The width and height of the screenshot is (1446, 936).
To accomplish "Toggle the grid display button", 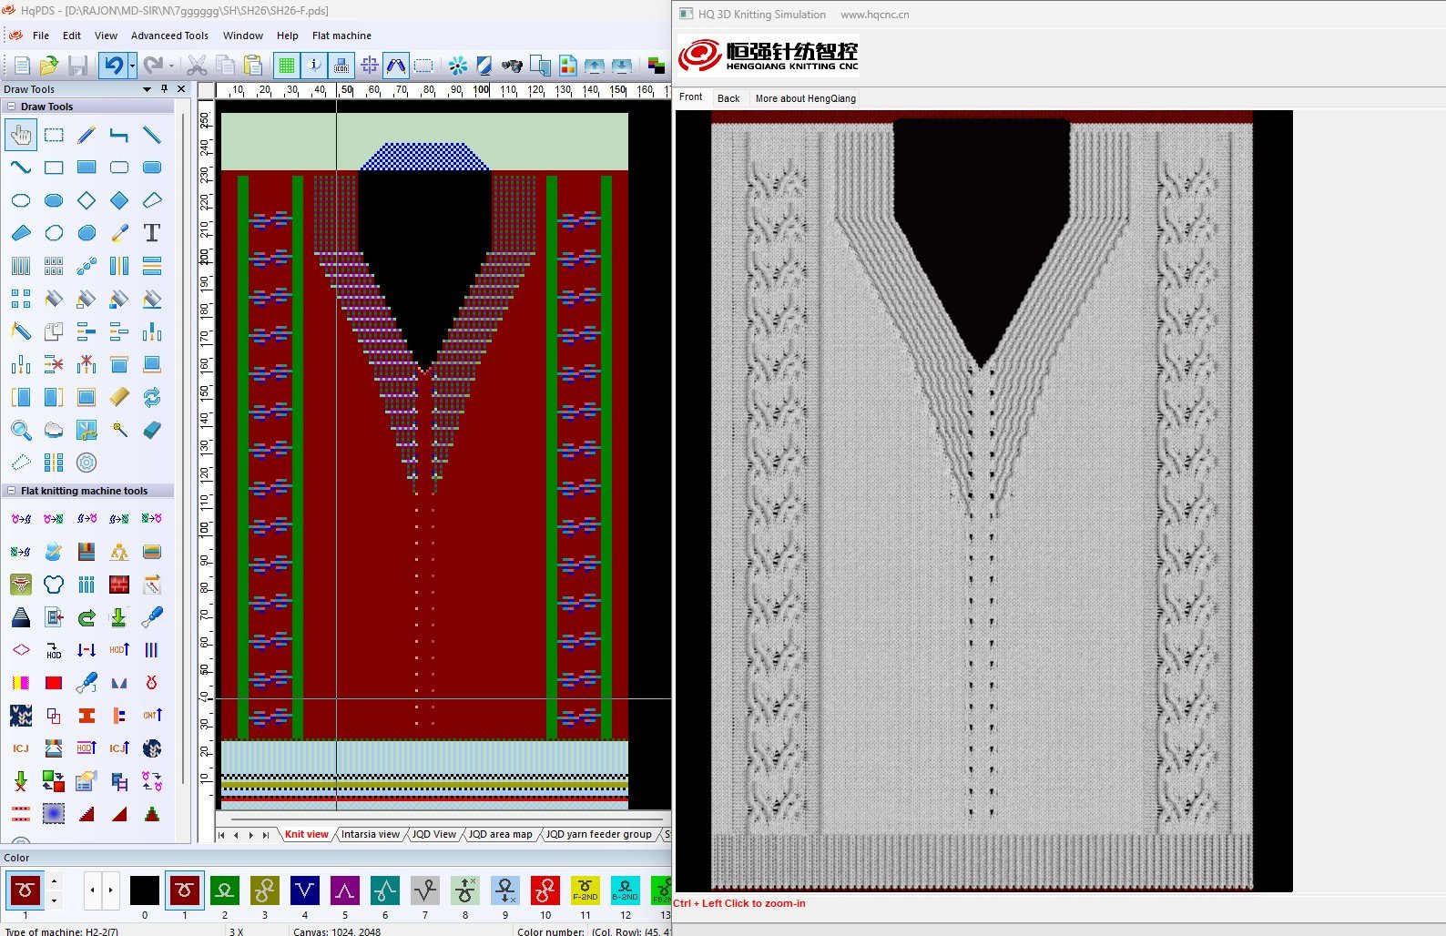I will [287, 66].
